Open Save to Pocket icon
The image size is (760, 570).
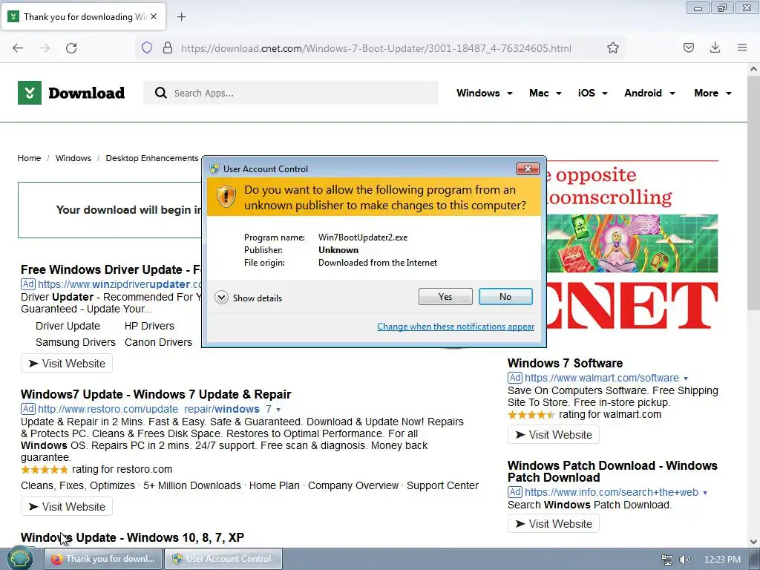pos(688,47)
